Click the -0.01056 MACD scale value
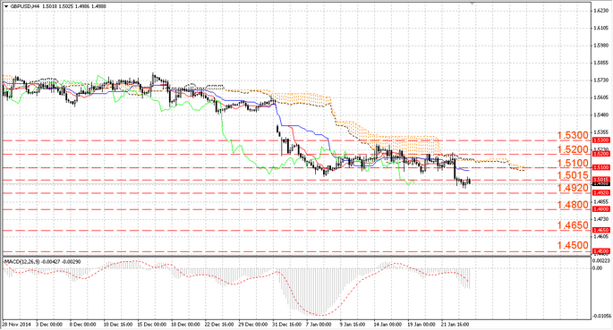 pos(601,317)
